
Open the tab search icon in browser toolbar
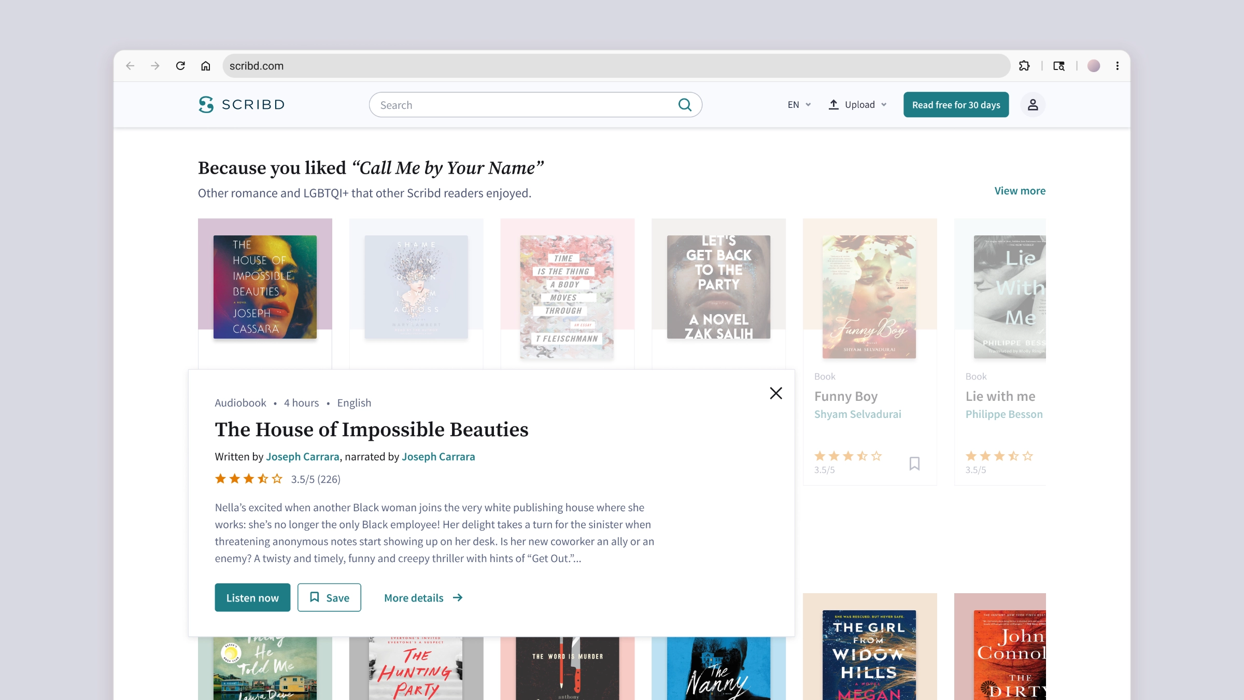tap(1059, 66)
